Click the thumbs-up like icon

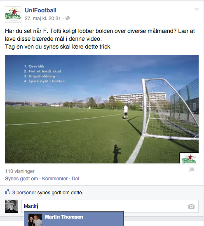tap(8, 192)
